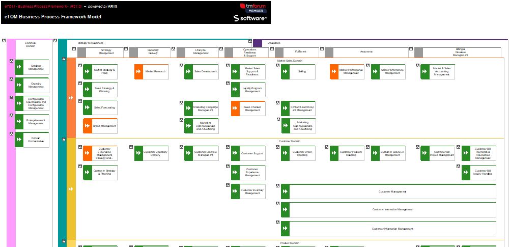Expand the Market Sales Domain orange lane arrow
The width and height of the screenshot is (510, 247).
(x=71, y=98)
